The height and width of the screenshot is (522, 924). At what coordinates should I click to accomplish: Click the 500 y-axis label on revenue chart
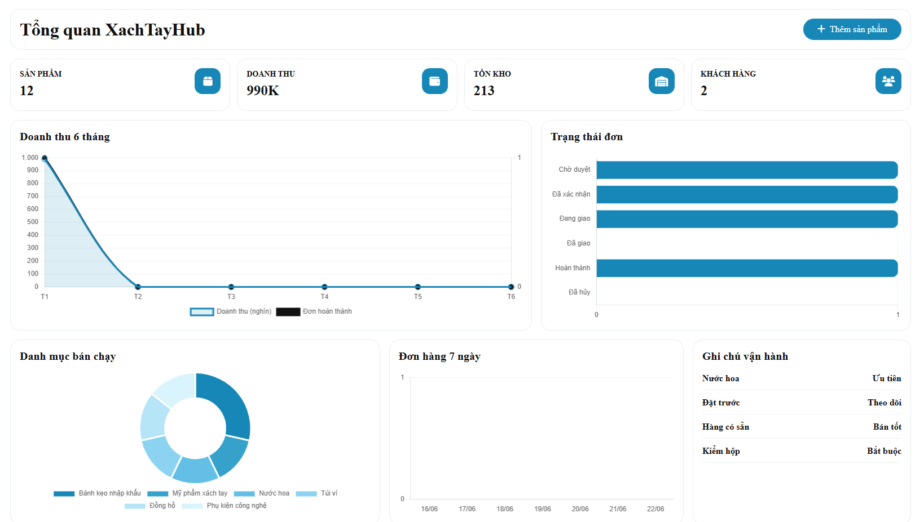33,222
